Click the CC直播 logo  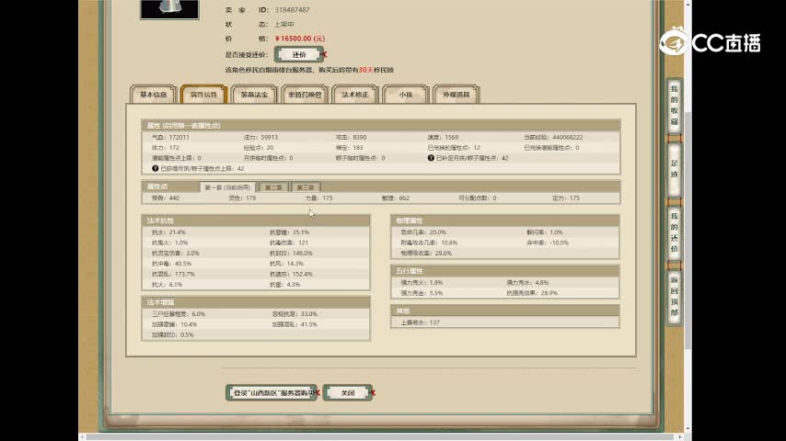[711, 42]
